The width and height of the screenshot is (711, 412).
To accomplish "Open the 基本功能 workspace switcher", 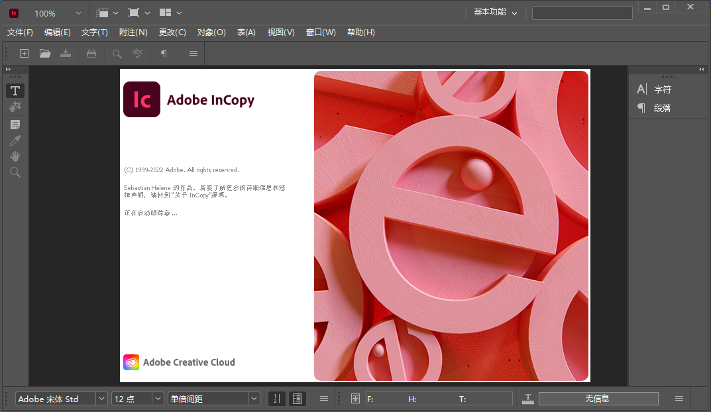I will (495, 12).
